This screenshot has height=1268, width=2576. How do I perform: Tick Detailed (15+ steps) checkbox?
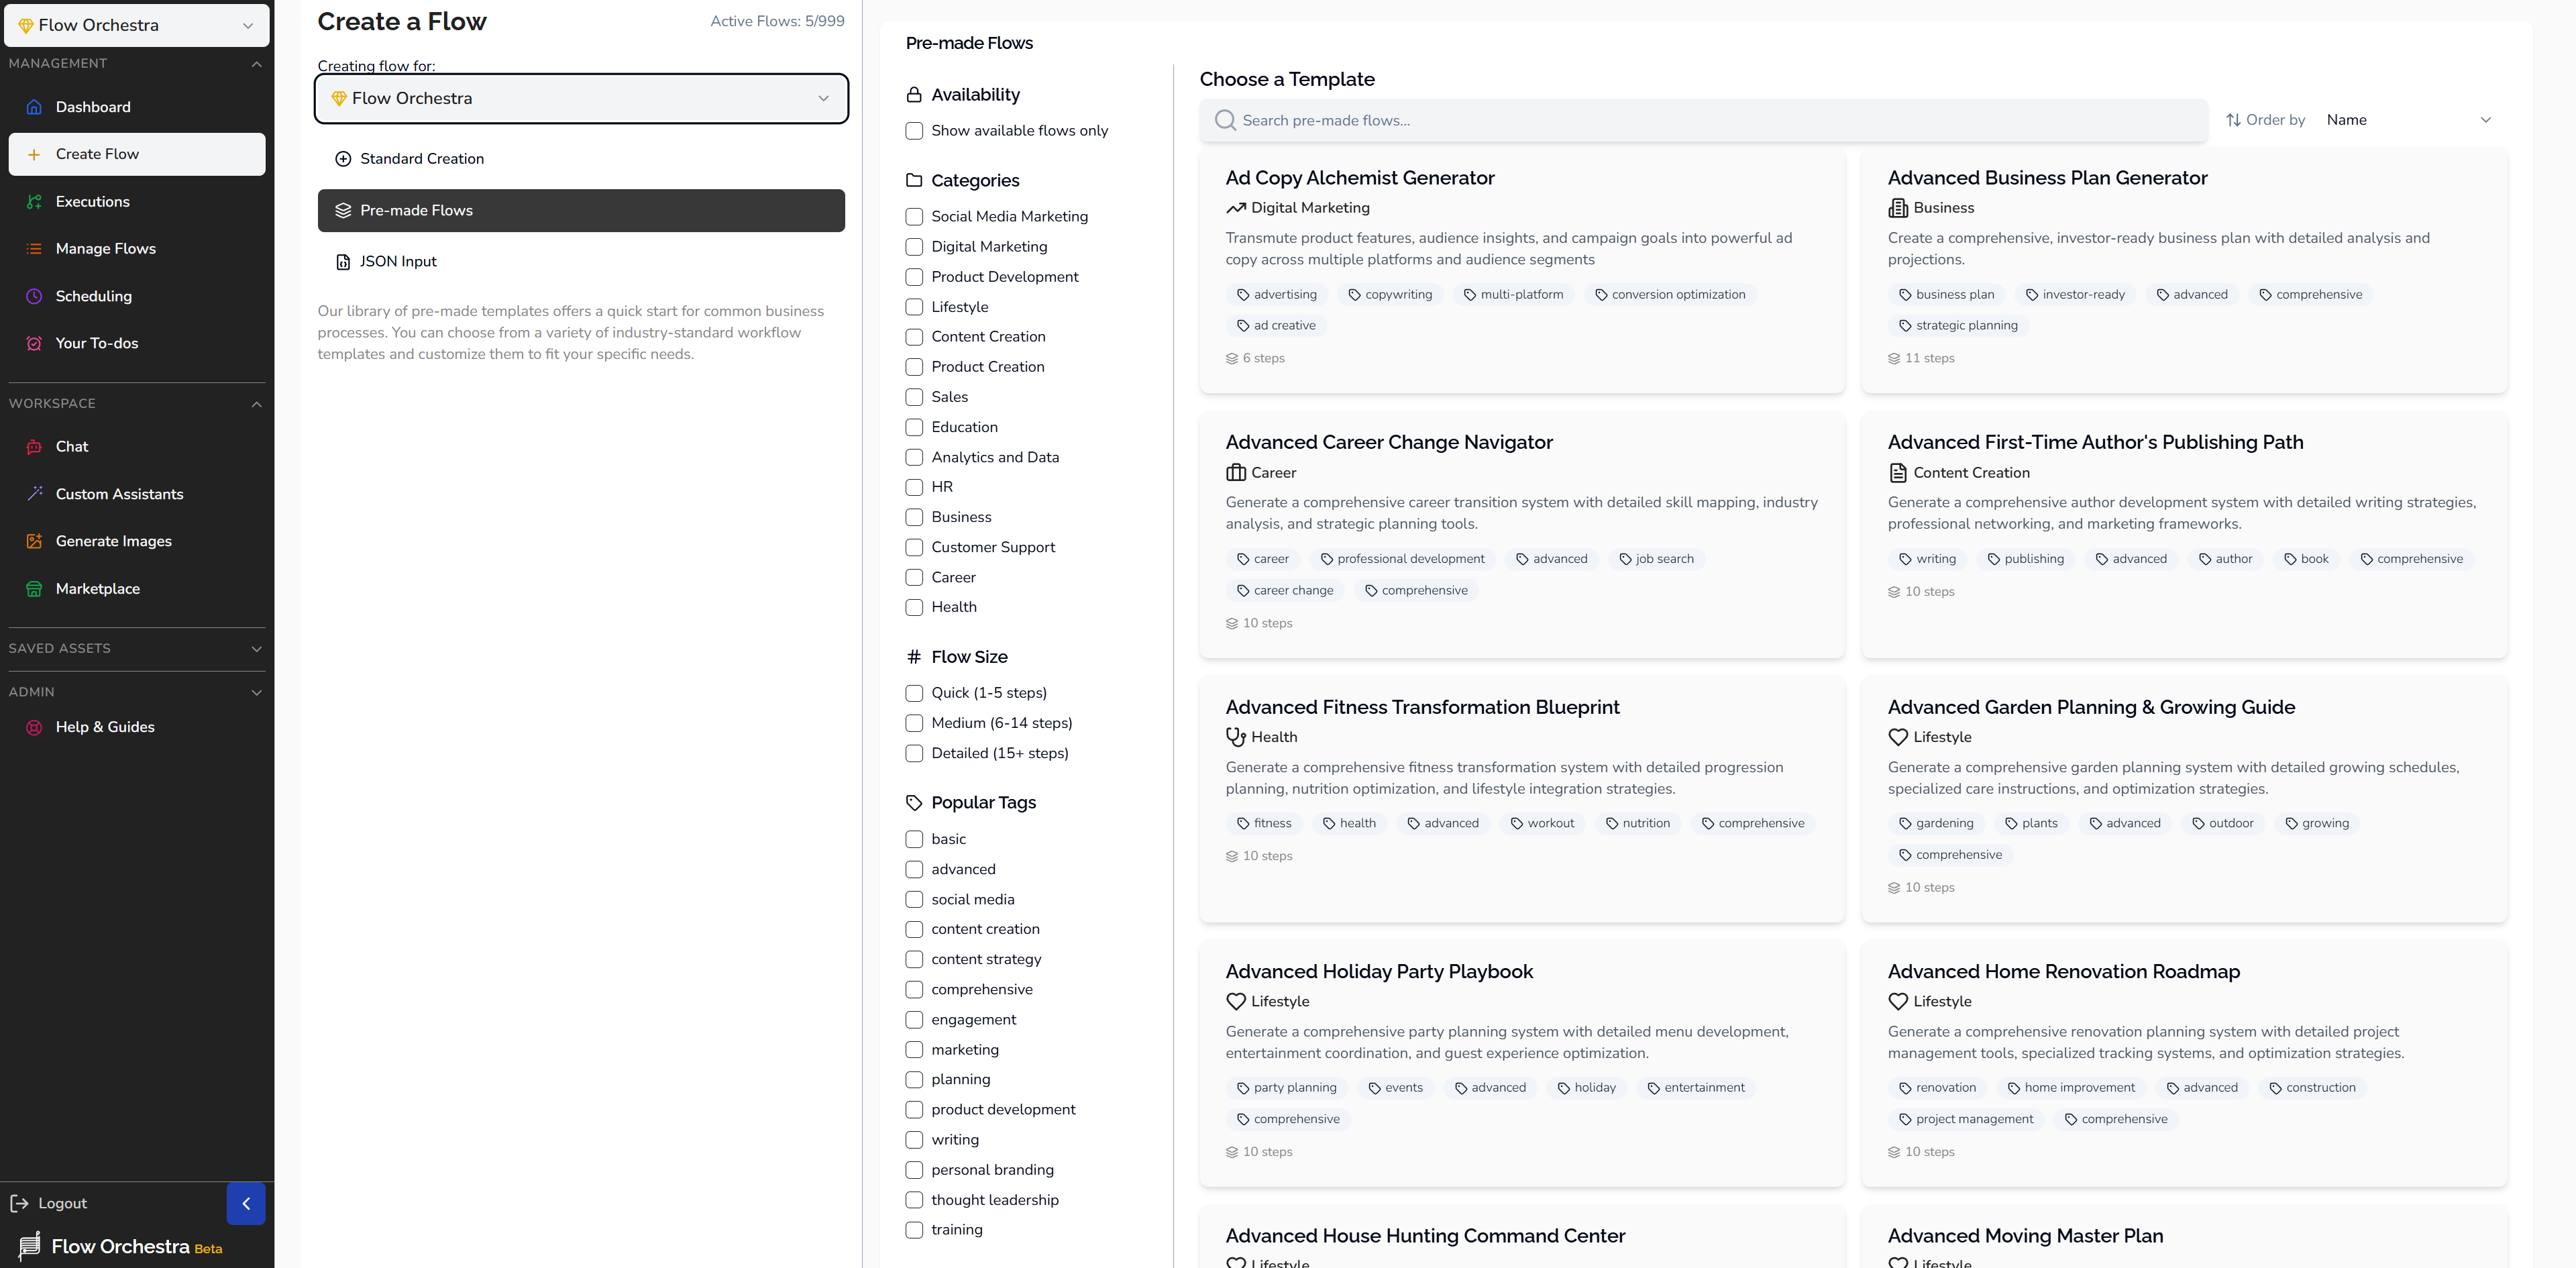[x=914, y=753]
